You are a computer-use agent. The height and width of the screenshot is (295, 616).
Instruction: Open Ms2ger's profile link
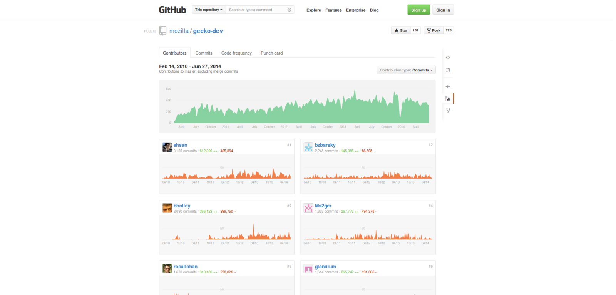point(323,206)
